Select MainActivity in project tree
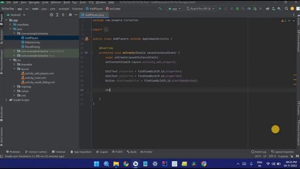 pyautogui.click(x=32, y=42)
